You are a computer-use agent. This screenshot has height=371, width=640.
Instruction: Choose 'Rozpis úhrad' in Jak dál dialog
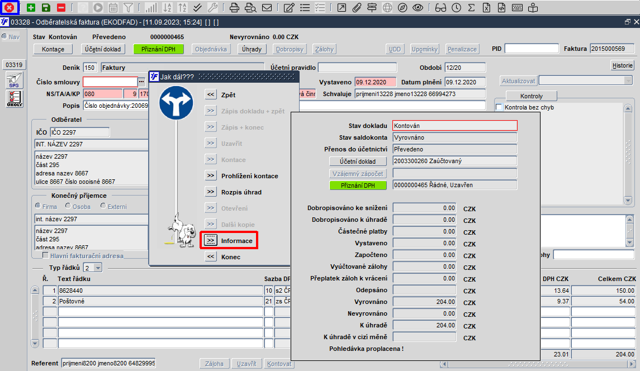click(210, 192)
